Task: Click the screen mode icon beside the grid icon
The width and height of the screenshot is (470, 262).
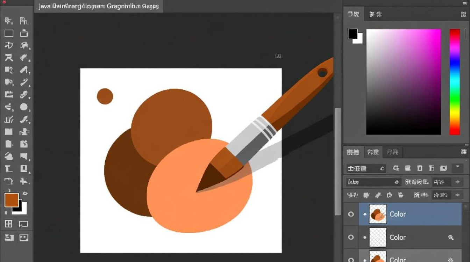Action: pyautogui.click(x=23, y=224)
